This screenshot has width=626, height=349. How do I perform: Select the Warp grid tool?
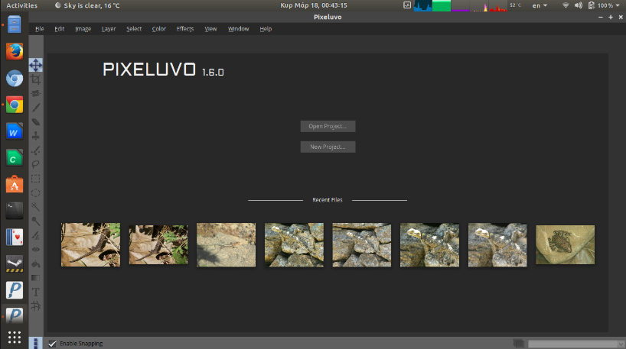click(35, 306)
